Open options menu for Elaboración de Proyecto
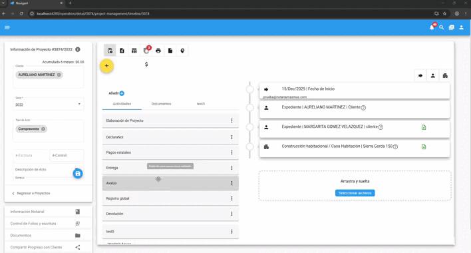This screenshot has height=253, width=471. 232,121
